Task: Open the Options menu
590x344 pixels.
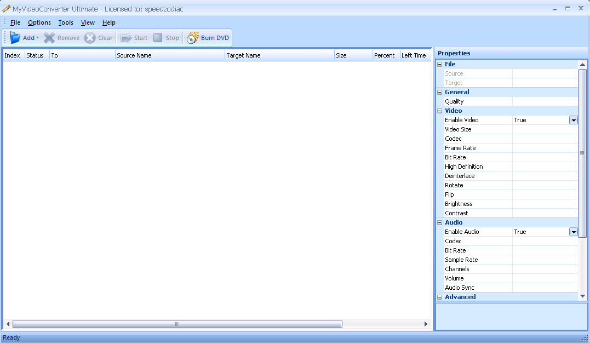Action: [39, 22]
